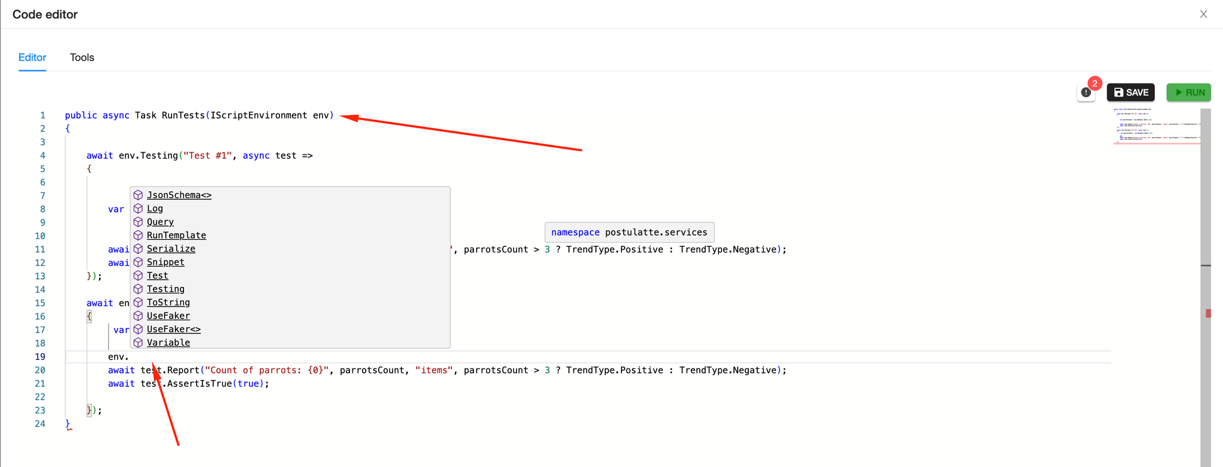This screenshot has height=467, width=1223.
Task: Place cursor after 'env.' on line 19
Action: coord(129,357)
